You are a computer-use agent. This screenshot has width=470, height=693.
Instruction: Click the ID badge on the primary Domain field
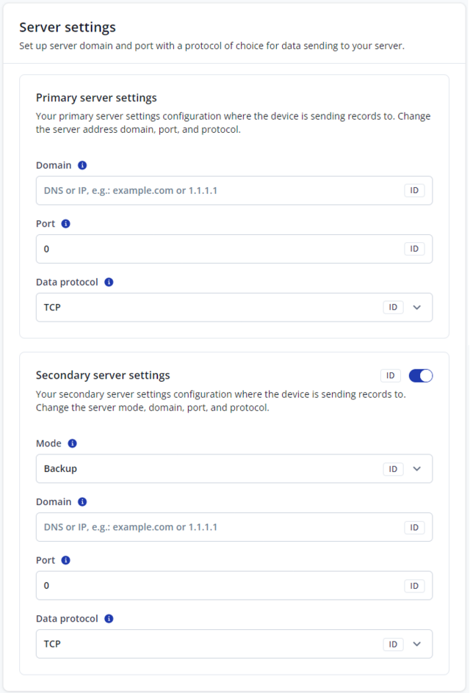tap(414, 190)
